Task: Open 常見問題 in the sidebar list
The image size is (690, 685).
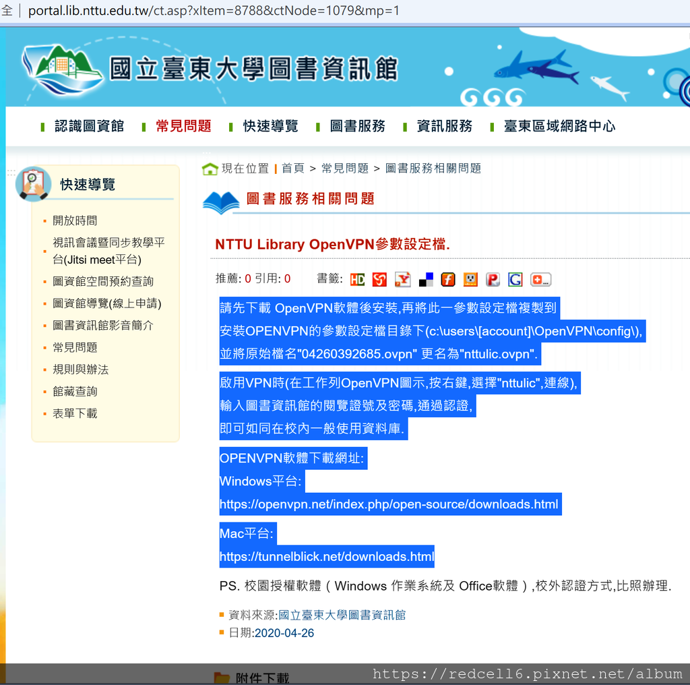Action: pos(75,347)
